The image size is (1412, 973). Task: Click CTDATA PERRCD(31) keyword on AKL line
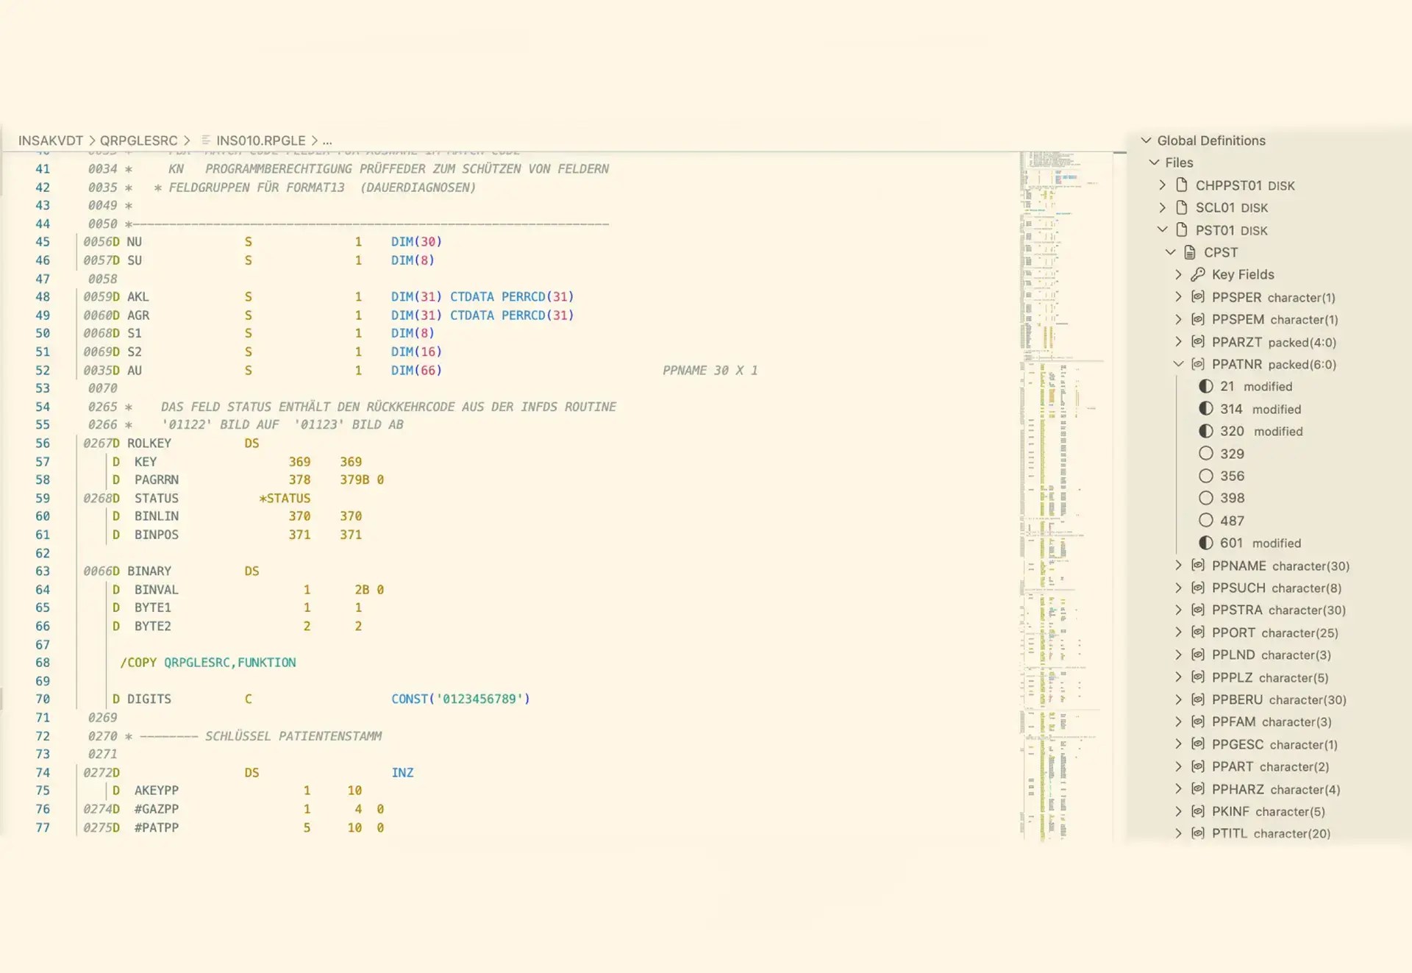[x=512, y=297]
